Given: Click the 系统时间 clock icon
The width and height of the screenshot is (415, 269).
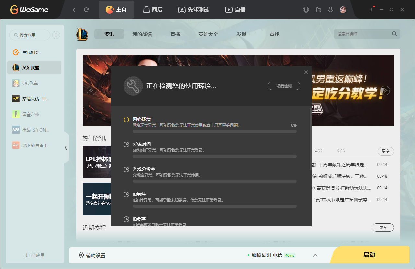Looking at the screenshot, I should pyautogui.click(x=126, y=144).
